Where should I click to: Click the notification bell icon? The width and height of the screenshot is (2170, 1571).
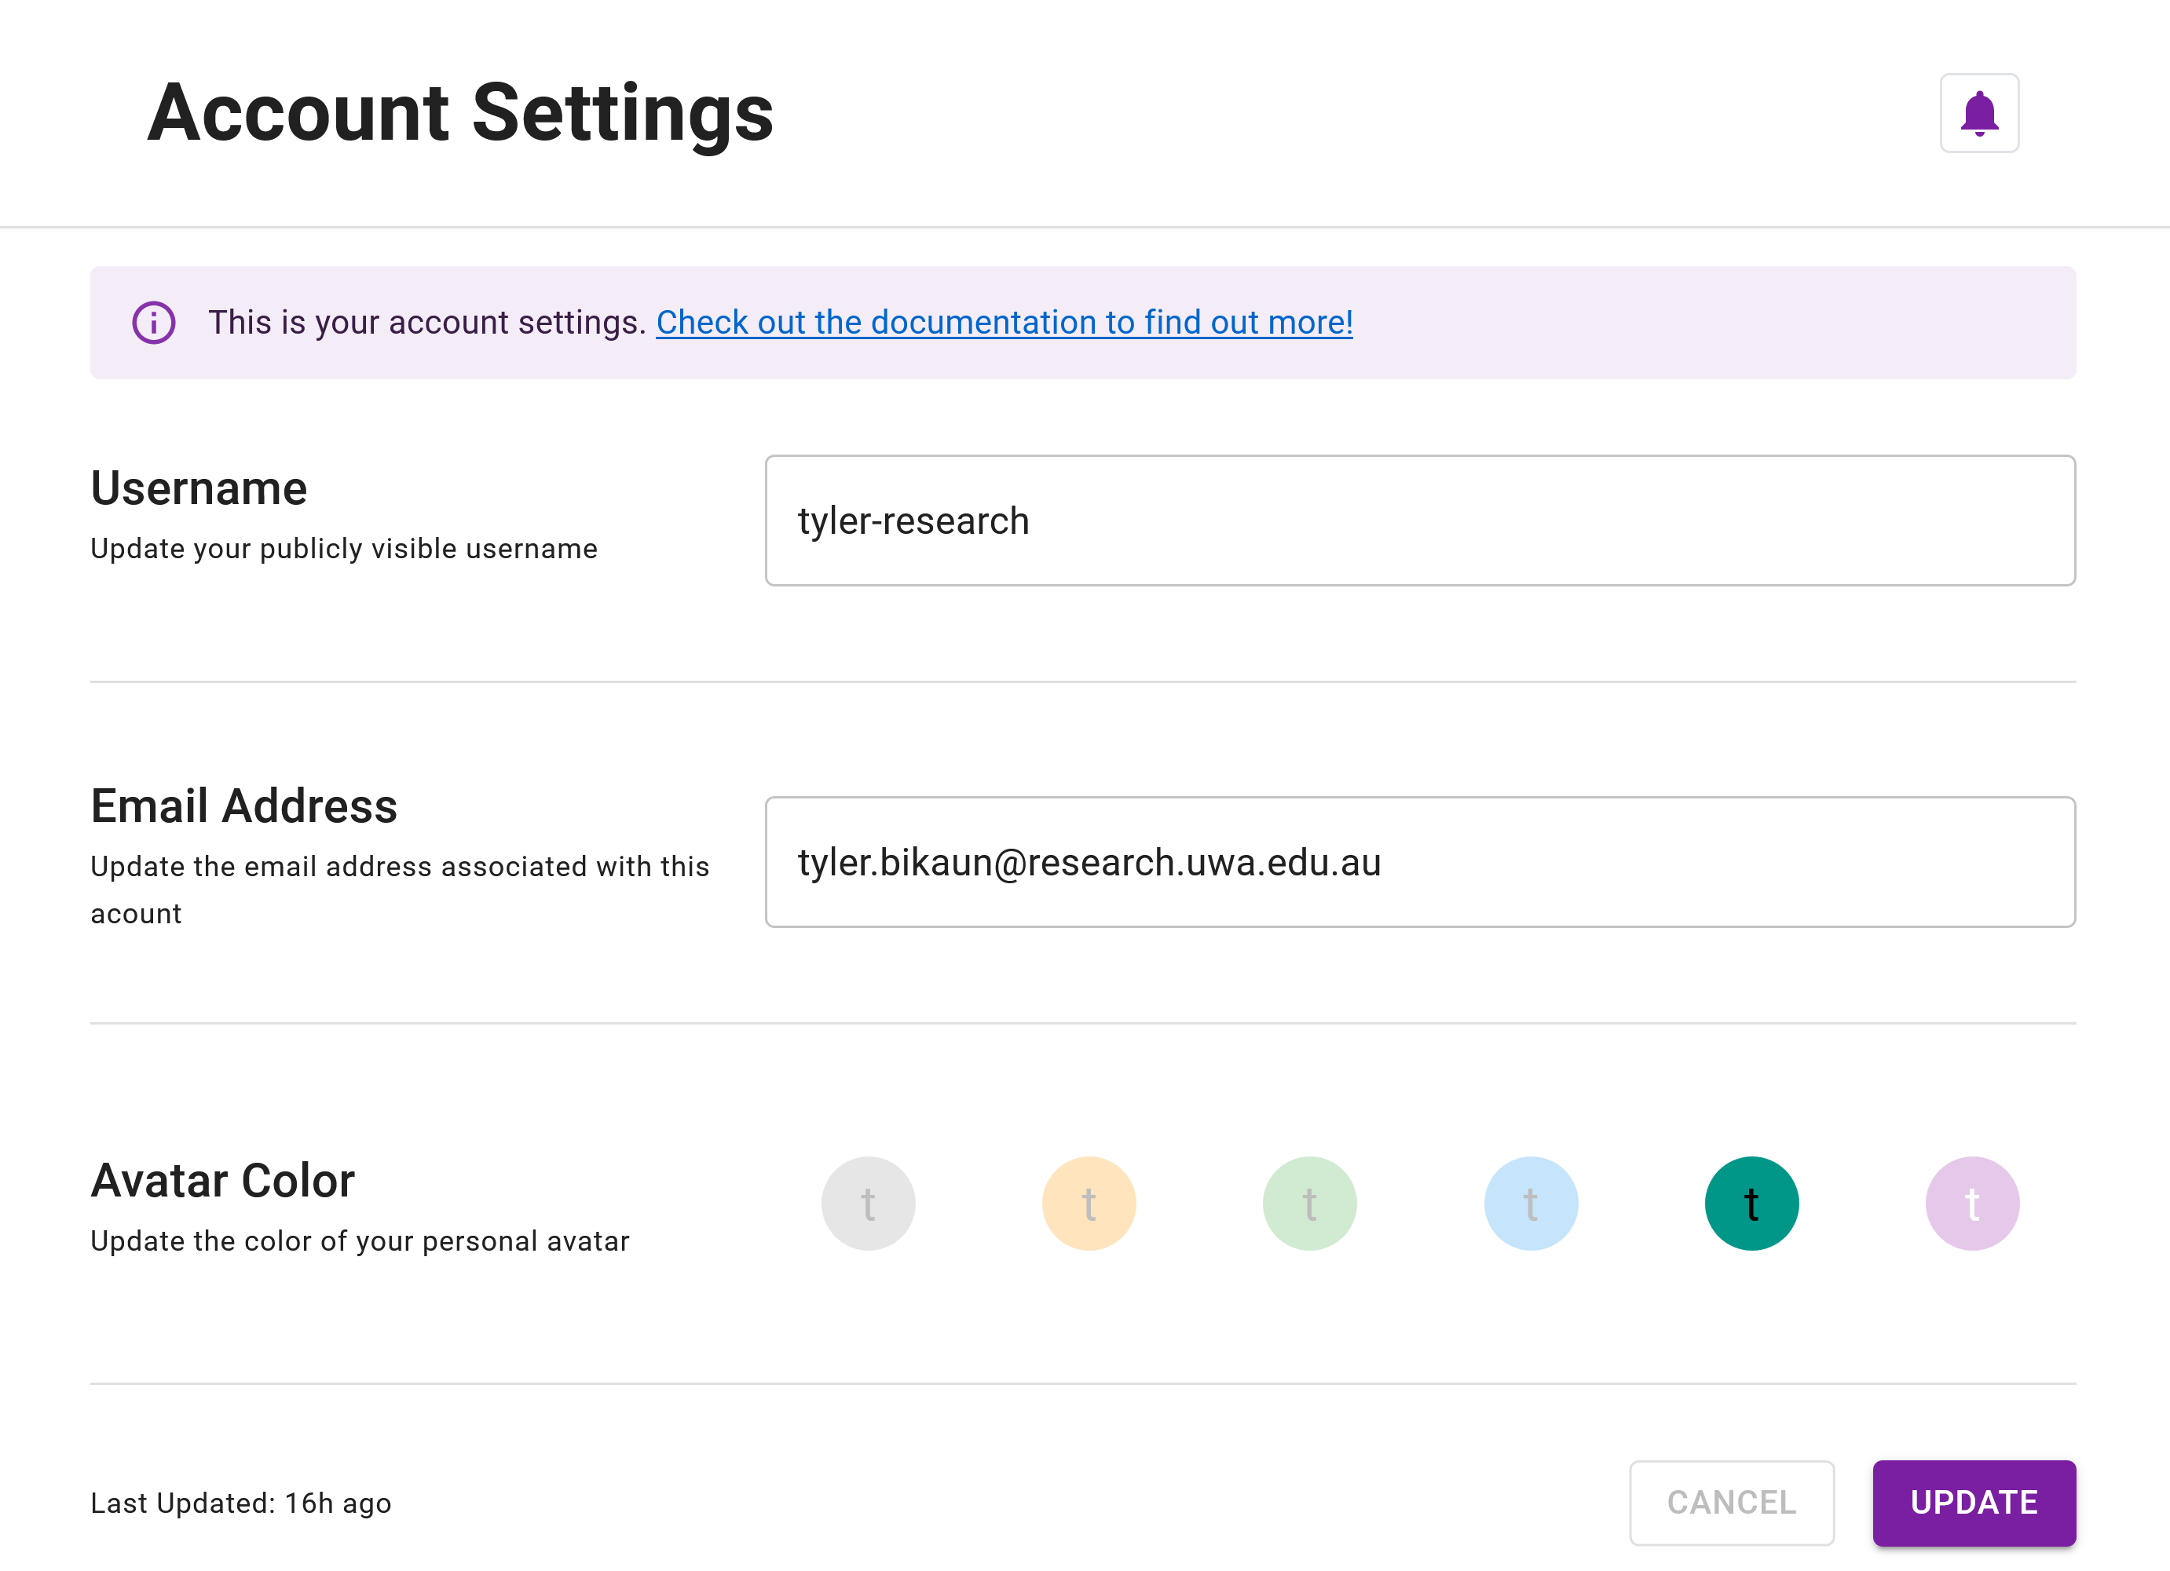(1980, 113)
